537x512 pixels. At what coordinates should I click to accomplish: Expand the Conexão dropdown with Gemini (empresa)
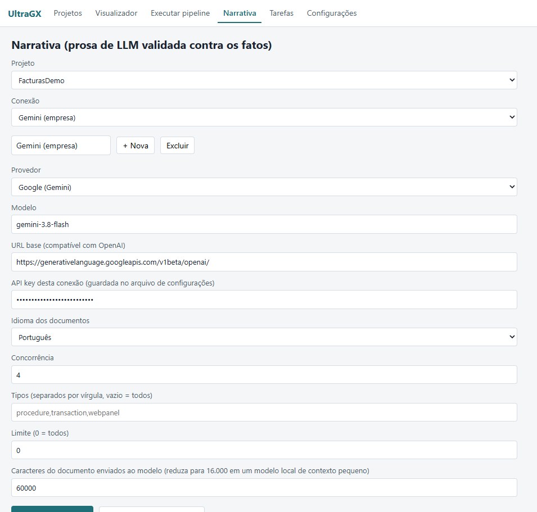click(x=264, y=117)
